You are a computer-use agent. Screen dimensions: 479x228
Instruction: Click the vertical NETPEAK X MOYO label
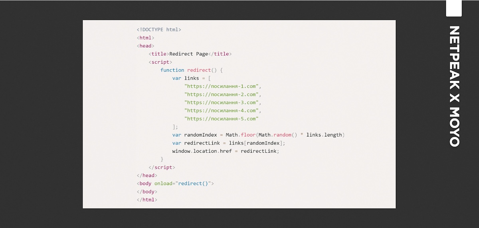tap(454, 86)
